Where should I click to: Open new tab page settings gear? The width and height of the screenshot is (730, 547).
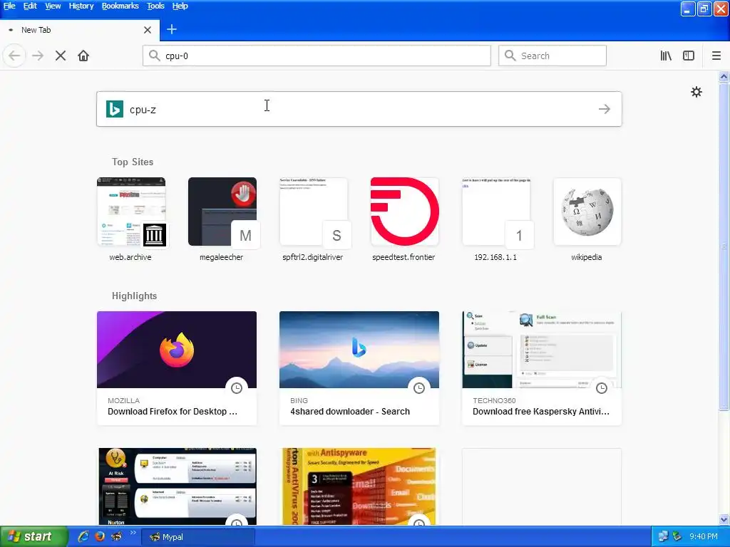click(696, 92)
